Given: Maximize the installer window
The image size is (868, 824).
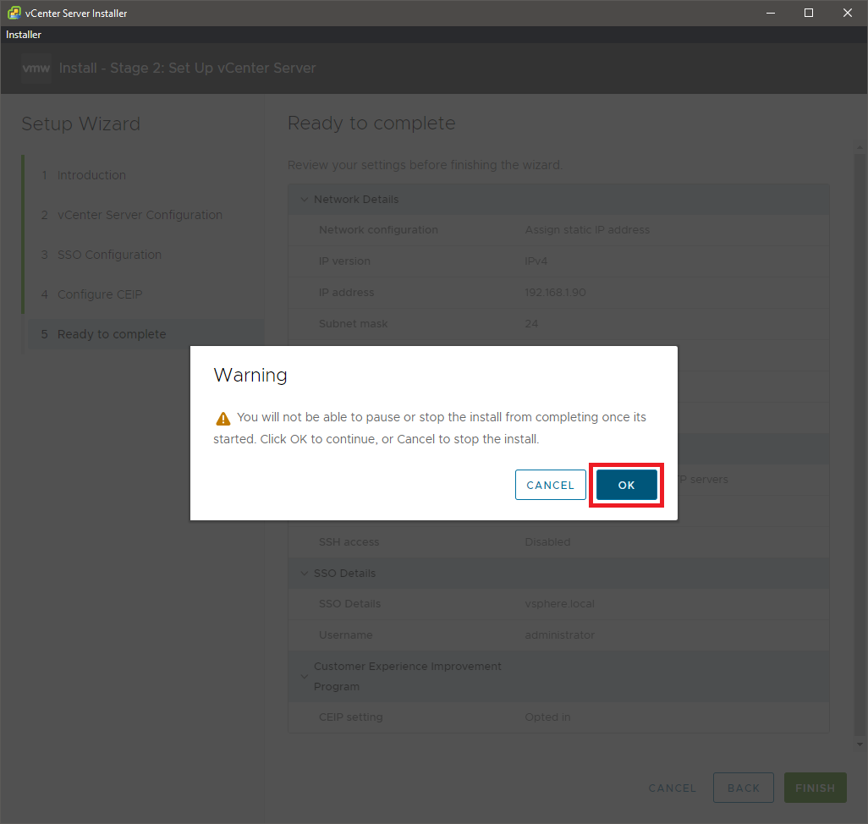Looking at the screenshot, I should [809, 13].
